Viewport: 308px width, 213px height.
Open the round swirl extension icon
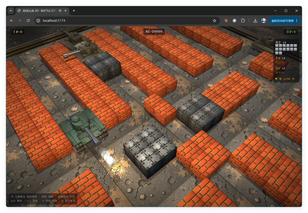tap(234, 21)
